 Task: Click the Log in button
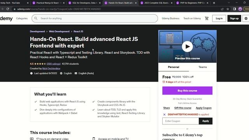coord(219,18)
